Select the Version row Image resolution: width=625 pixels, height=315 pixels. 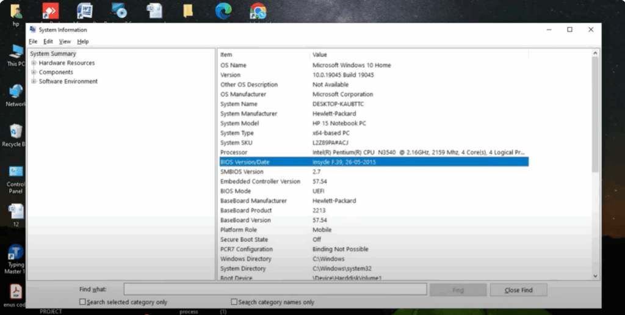tap(374, 75)
